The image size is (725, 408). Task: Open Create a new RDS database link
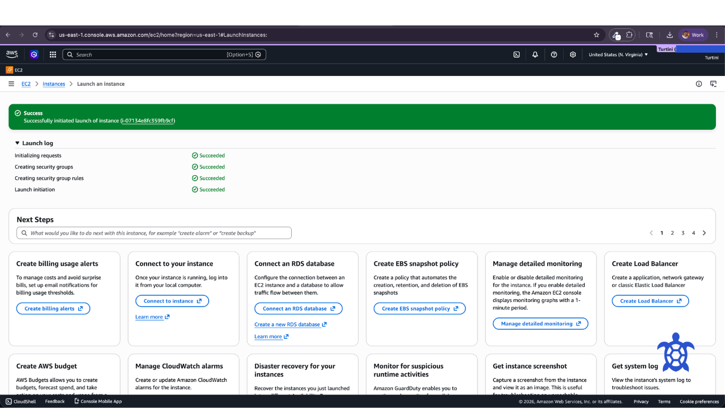point(291,325)
